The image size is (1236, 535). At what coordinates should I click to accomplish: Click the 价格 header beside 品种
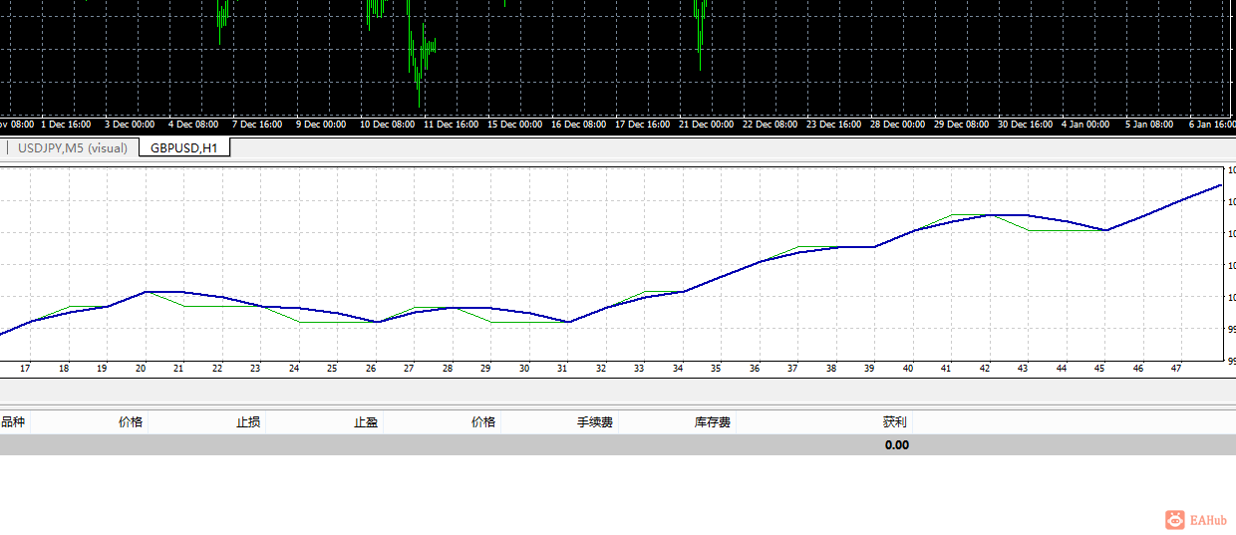(x=131, y=422)
